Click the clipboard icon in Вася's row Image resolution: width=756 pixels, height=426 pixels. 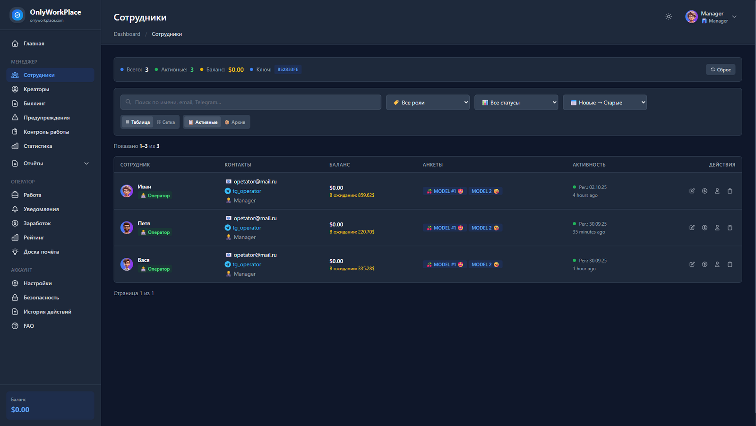(730, 264)
